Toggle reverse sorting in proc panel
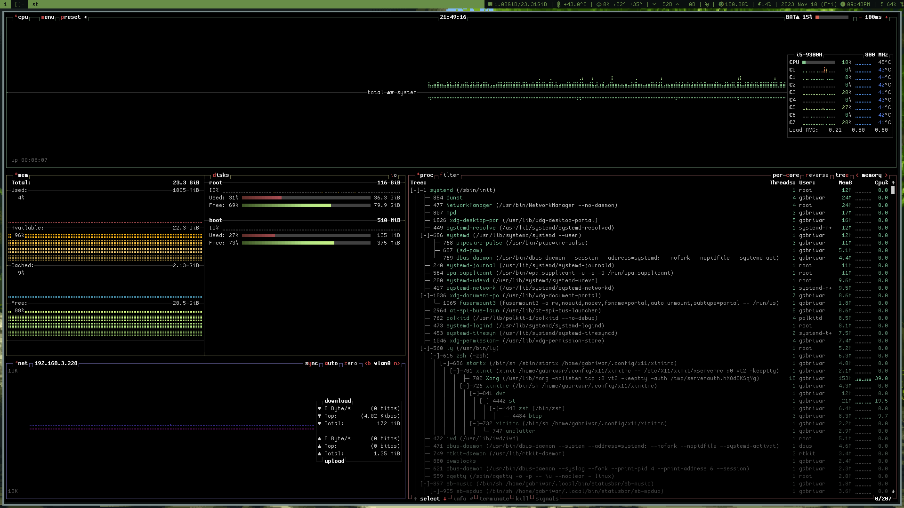Viewport: 904px width, 508px height. pyautogui.click(x=817, y=175)
